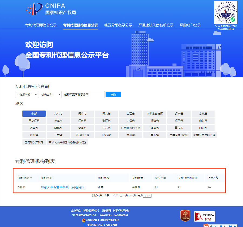Choose the 山西省 region
The width and height of the screenshot is (243, 227).
[131, 113]
